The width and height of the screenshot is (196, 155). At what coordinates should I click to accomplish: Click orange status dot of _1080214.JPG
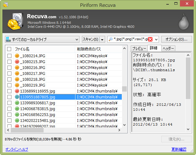pyautogui.click(x=17, y=56)
